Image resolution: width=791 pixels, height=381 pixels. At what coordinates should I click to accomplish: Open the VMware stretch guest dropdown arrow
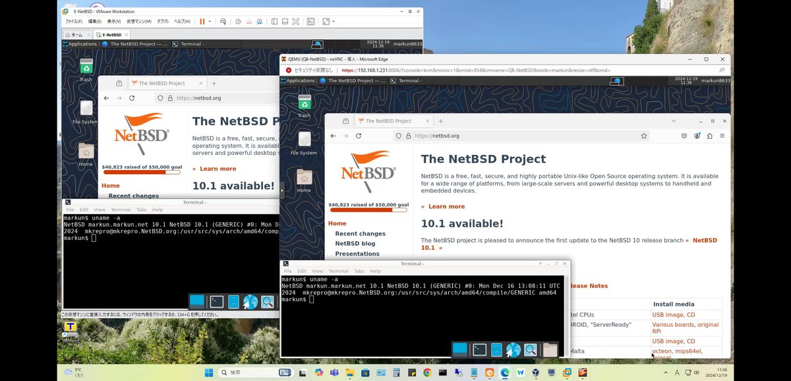(x=334, y=21)
